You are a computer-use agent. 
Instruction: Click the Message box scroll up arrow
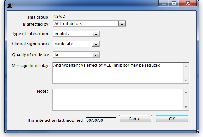186,66
